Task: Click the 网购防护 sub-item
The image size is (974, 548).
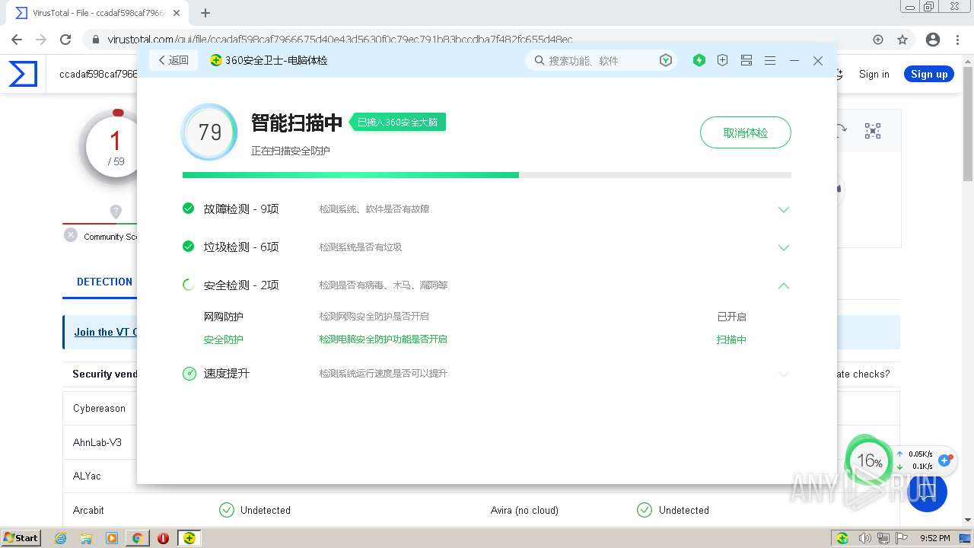Action: coord(223,317)
